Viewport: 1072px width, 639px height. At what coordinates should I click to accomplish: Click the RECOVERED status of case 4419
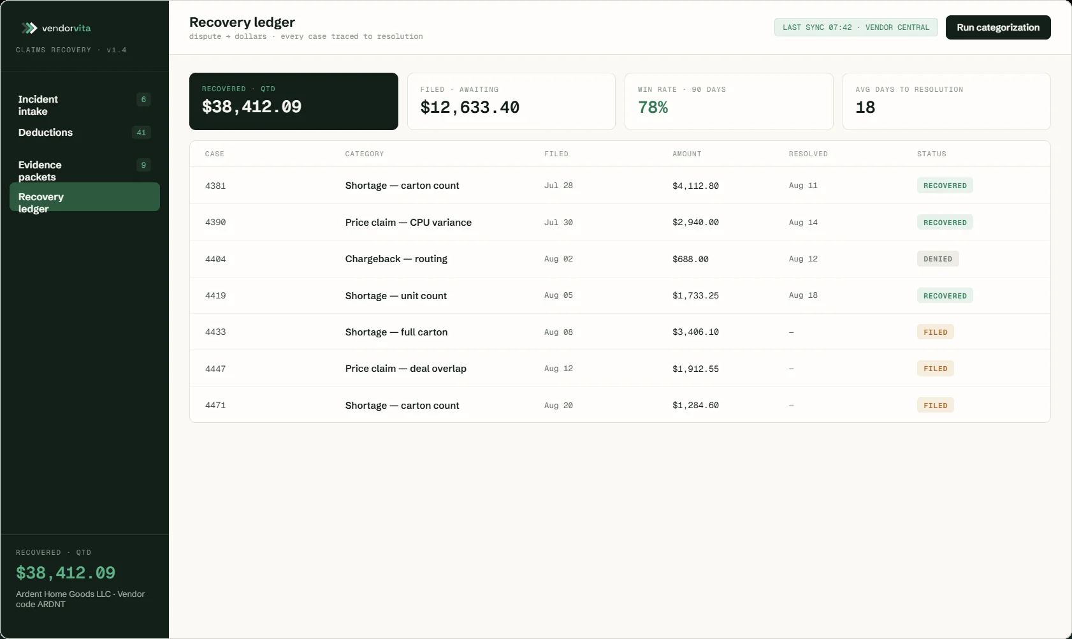(x=945, y=296)
